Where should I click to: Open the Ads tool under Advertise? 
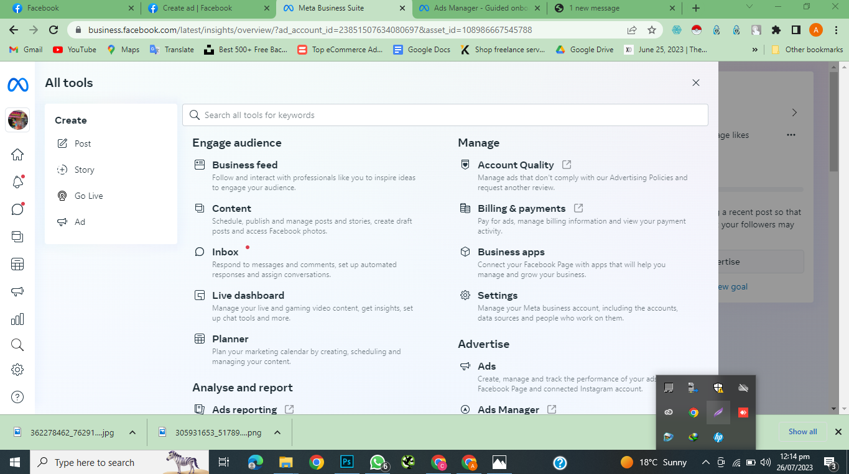pos(486,366)
